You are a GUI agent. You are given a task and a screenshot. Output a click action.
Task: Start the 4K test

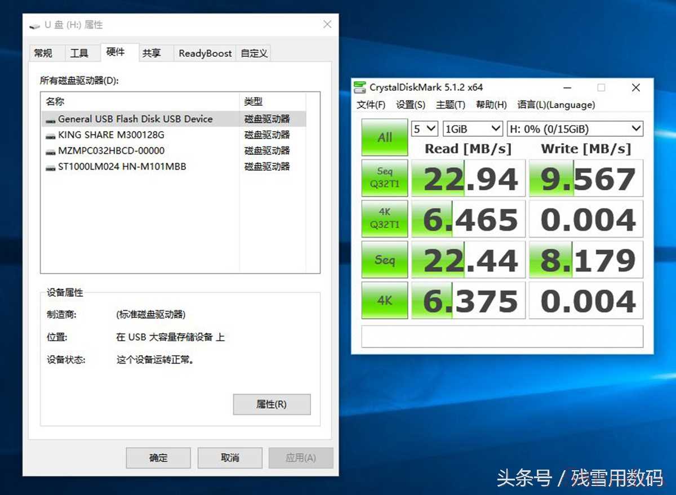click(x=385, y=300)
